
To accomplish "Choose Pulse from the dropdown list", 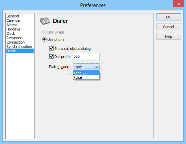I will 86,77.
